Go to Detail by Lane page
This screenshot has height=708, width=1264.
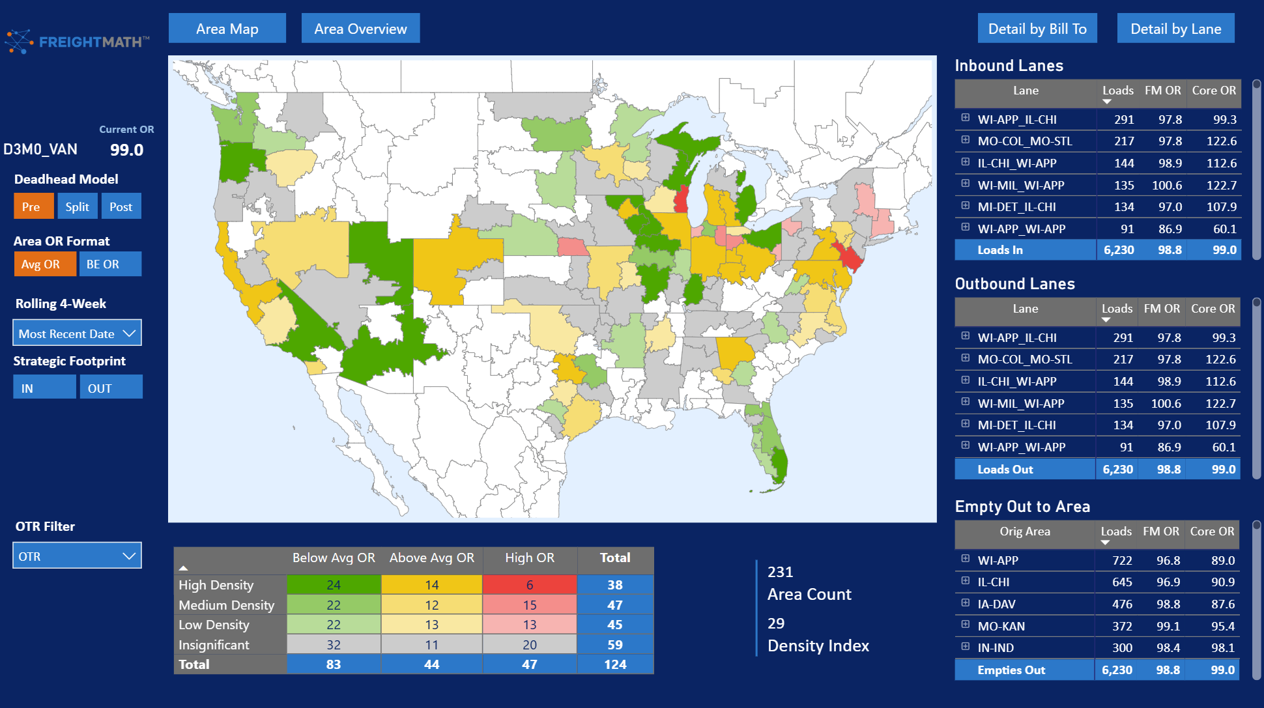(1175, 29)
